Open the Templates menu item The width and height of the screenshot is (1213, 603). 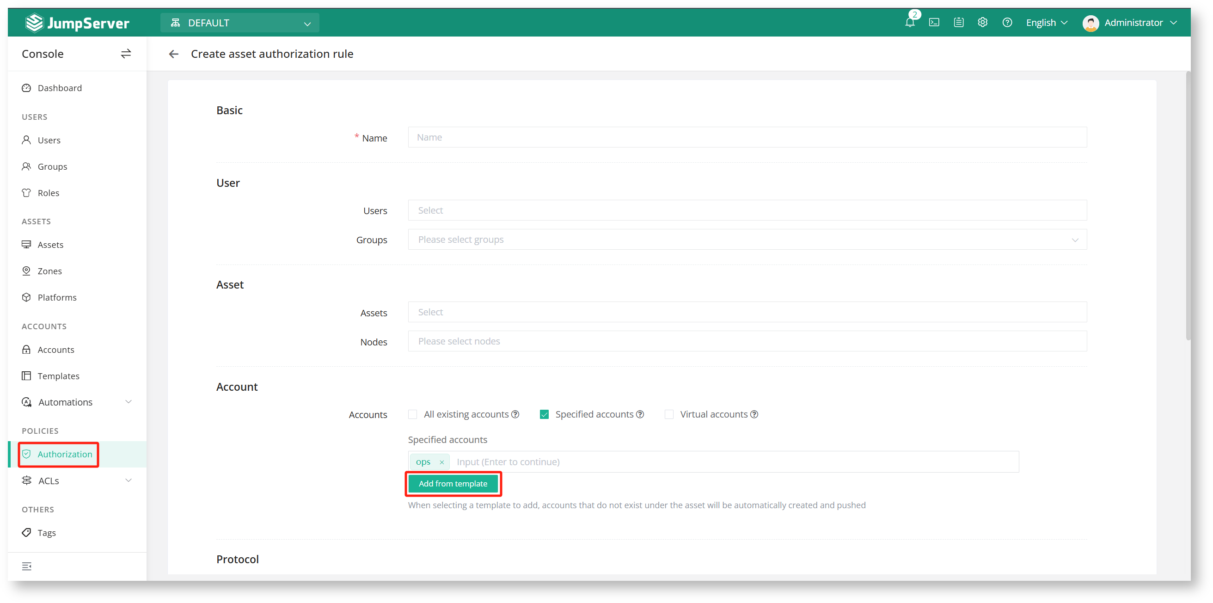tap(77, 376)
